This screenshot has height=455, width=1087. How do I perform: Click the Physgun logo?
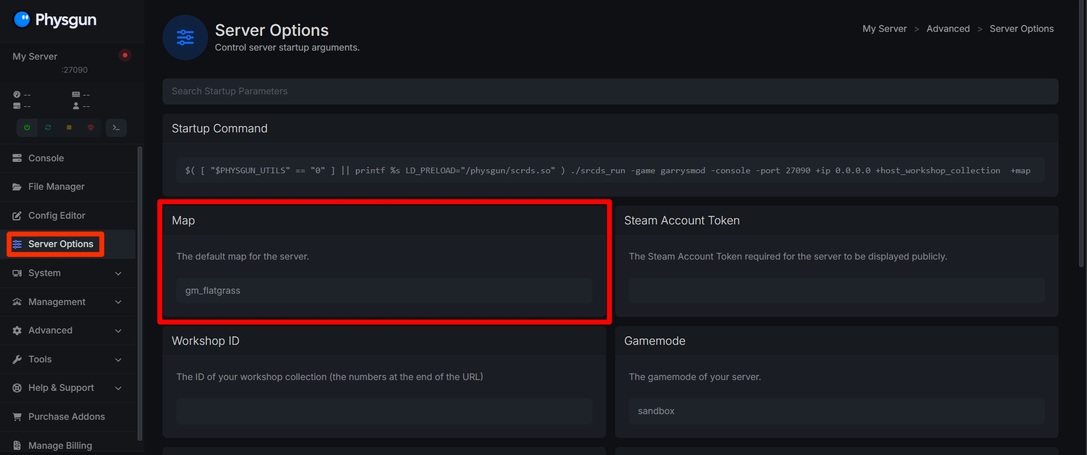click(x=55, y=20)
